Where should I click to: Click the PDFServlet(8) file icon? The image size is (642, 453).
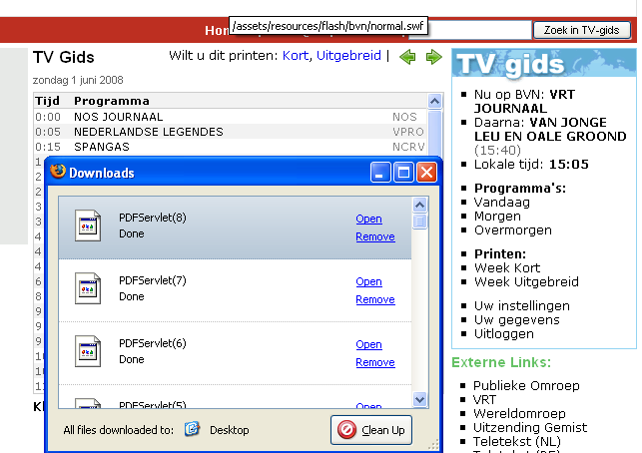click(88, 226)
